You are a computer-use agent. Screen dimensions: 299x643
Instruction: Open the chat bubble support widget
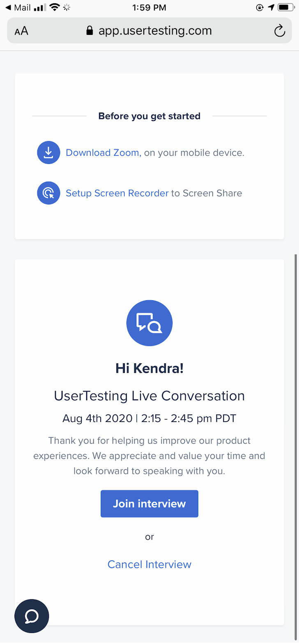32,616
